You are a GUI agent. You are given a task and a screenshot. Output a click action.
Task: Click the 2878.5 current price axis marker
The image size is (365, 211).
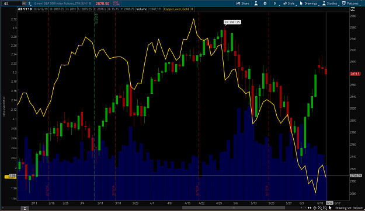click(355, 73)
